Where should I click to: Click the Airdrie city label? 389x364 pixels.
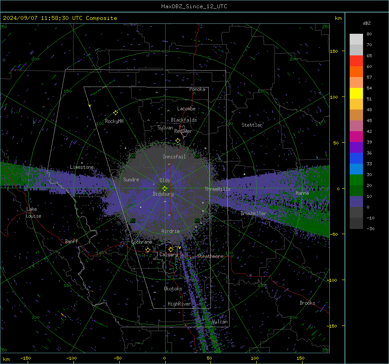[170, 231]
